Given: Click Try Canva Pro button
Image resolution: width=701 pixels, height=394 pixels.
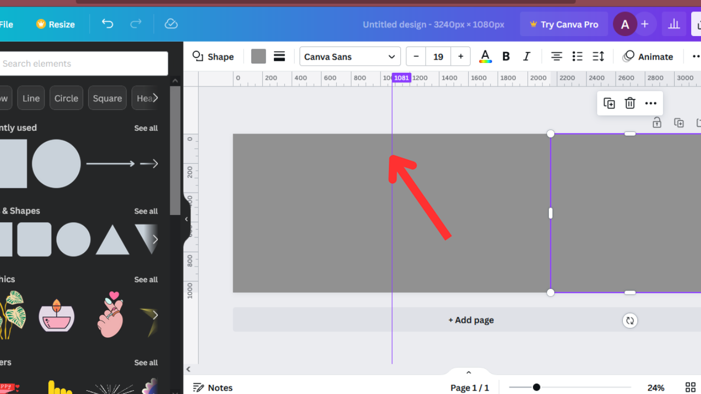Looking at the screenshot, I should coord(564,24).
